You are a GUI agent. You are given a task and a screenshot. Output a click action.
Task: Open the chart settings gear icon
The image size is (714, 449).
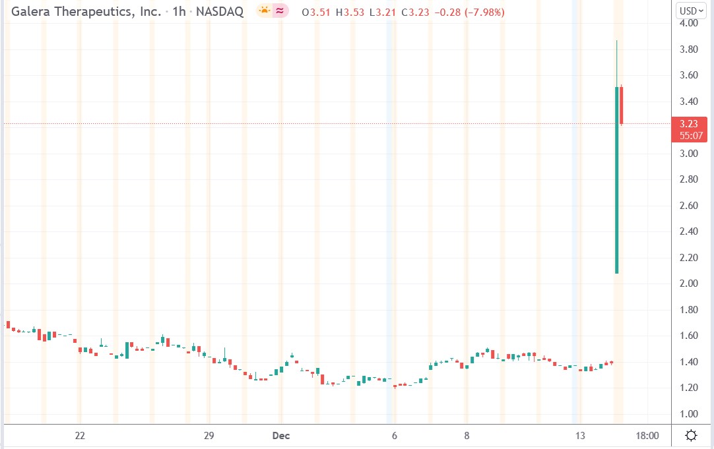click(x=690, y=435)
